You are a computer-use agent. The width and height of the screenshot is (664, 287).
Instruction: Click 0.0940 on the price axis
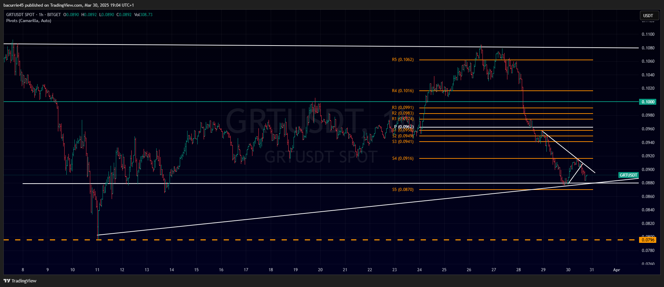tap(648, 143)
